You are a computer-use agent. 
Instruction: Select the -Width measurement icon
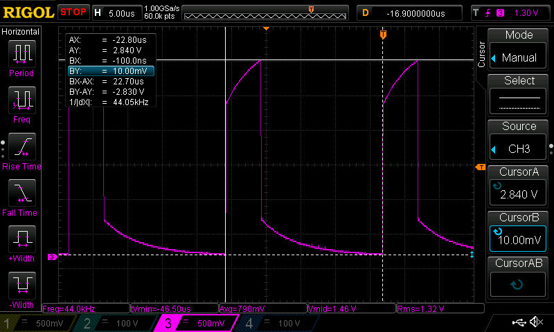click(22, 285)
